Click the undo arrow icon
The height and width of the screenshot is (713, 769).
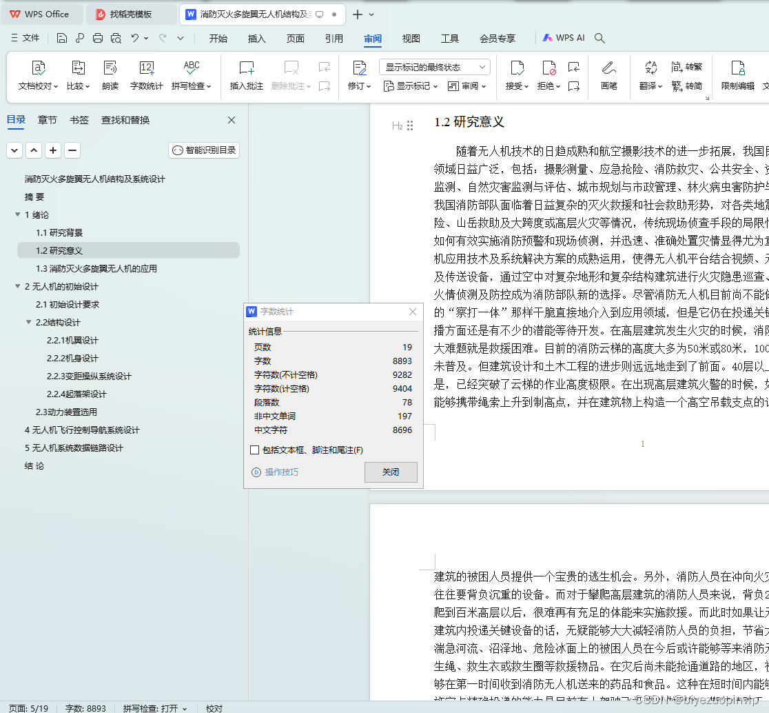point(135,38)
